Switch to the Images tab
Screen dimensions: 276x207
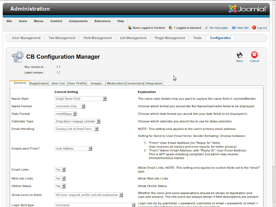[96, 83]
